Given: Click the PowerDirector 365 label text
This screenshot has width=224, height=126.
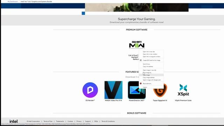Looking at the screenshot, I should pyautogui.click(x=137, y=100).
